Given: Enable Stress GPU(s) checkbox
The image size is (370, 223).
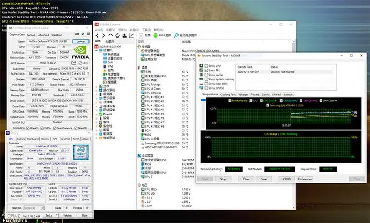Looking at the screenshot, I should point(206,88).
